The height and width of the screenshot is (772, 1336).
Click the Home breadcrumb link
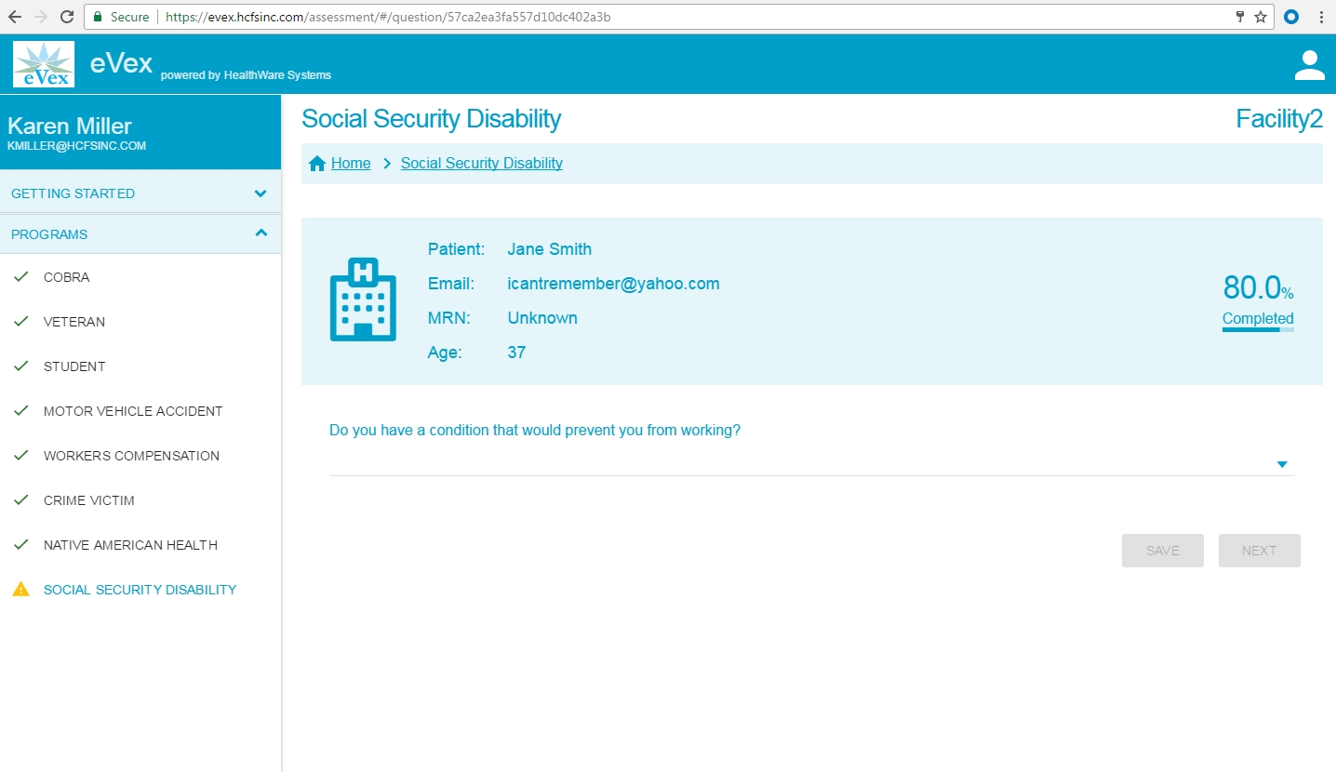pyautogui.click(x=351, y=164)
